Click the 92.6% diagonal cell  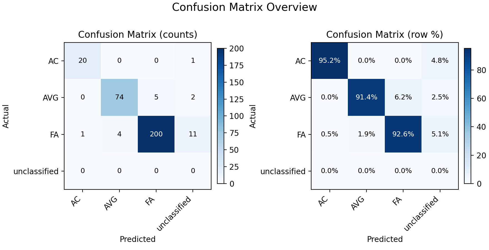(403, 134)
